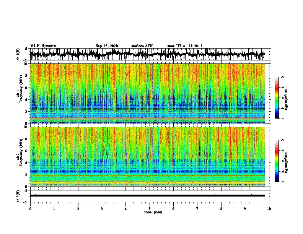Click the '4' tick on the time axis
This screenshot has height=234, width=303.
(126, 209)
